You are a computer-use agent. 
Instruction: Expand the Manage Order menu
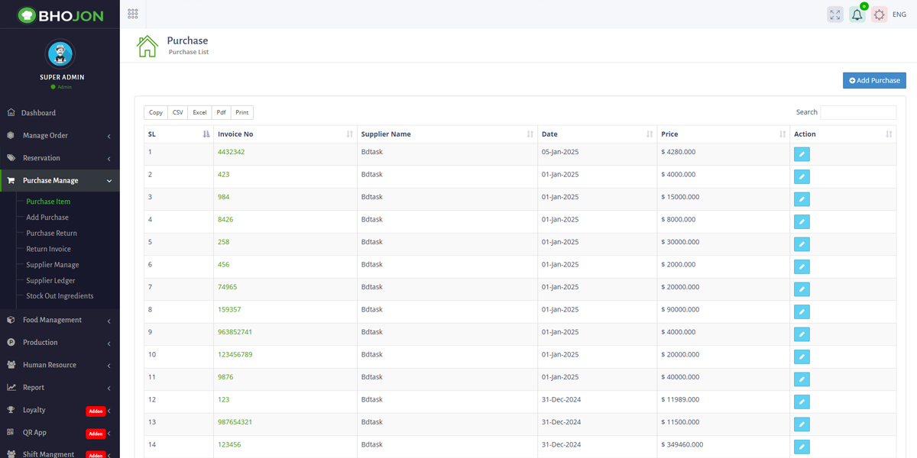click(60, 136)
